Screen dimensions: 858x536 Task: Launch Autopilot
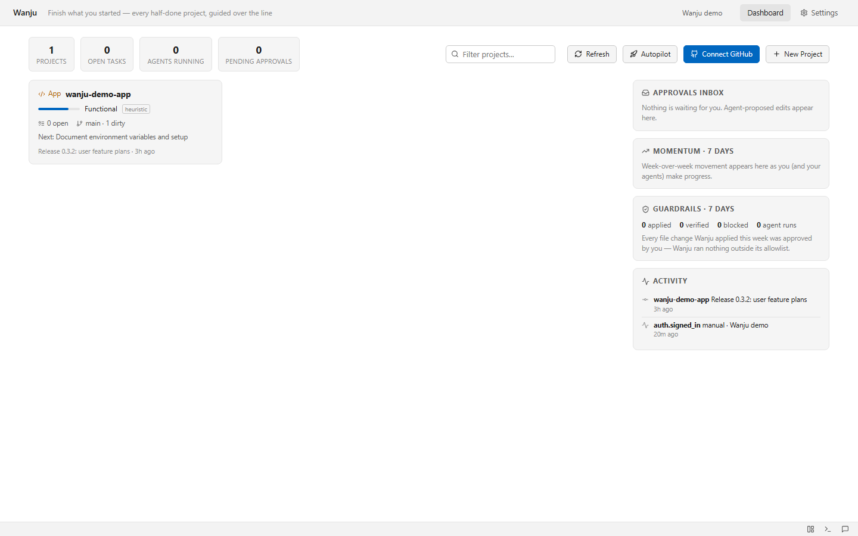click(x=650, y=54)
